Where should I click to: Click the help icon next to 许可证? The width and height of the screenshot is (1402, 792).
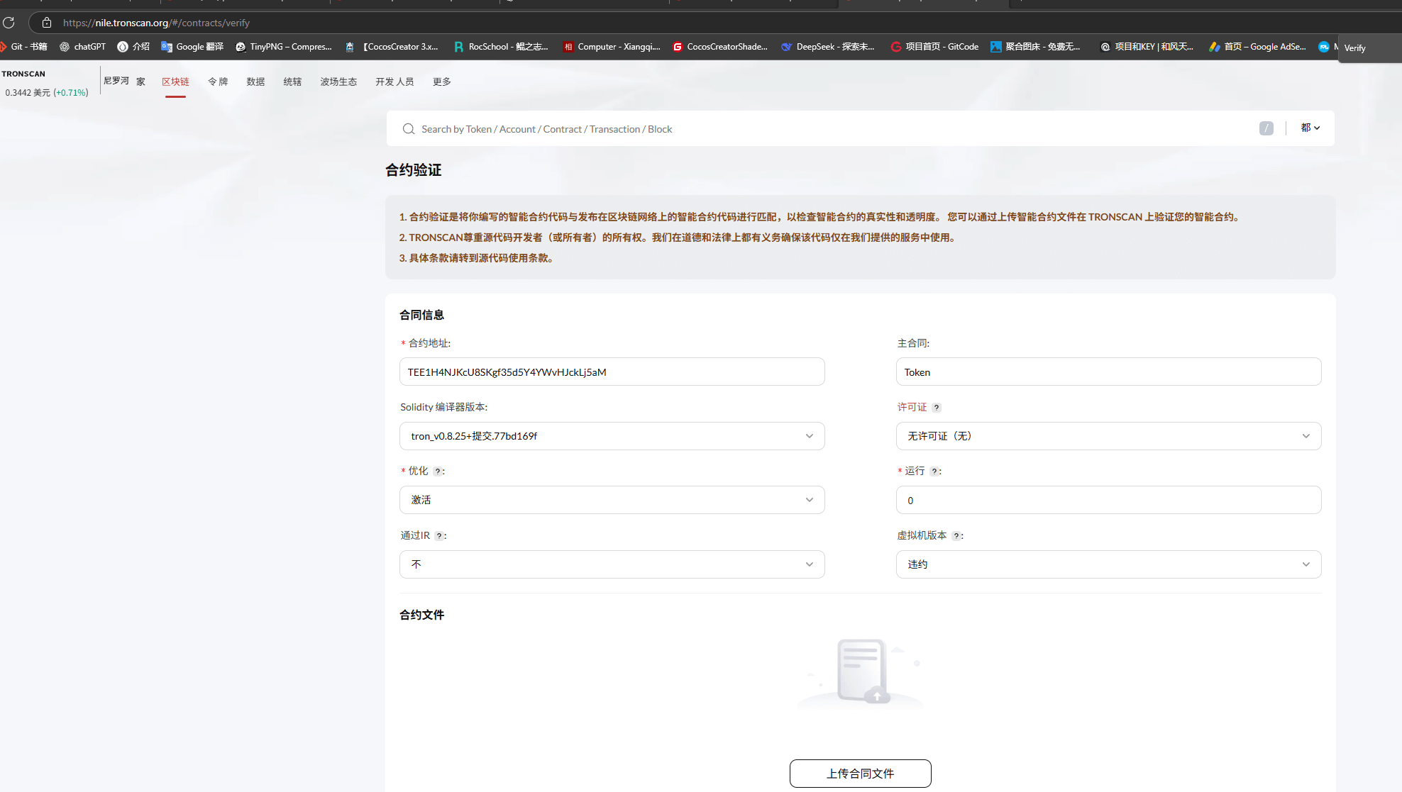937,408
